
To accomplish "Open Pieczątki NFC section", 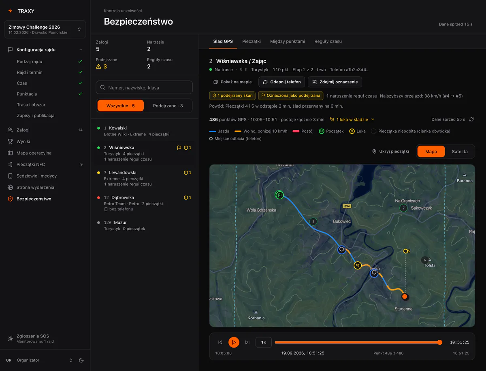I will [45, 164].
